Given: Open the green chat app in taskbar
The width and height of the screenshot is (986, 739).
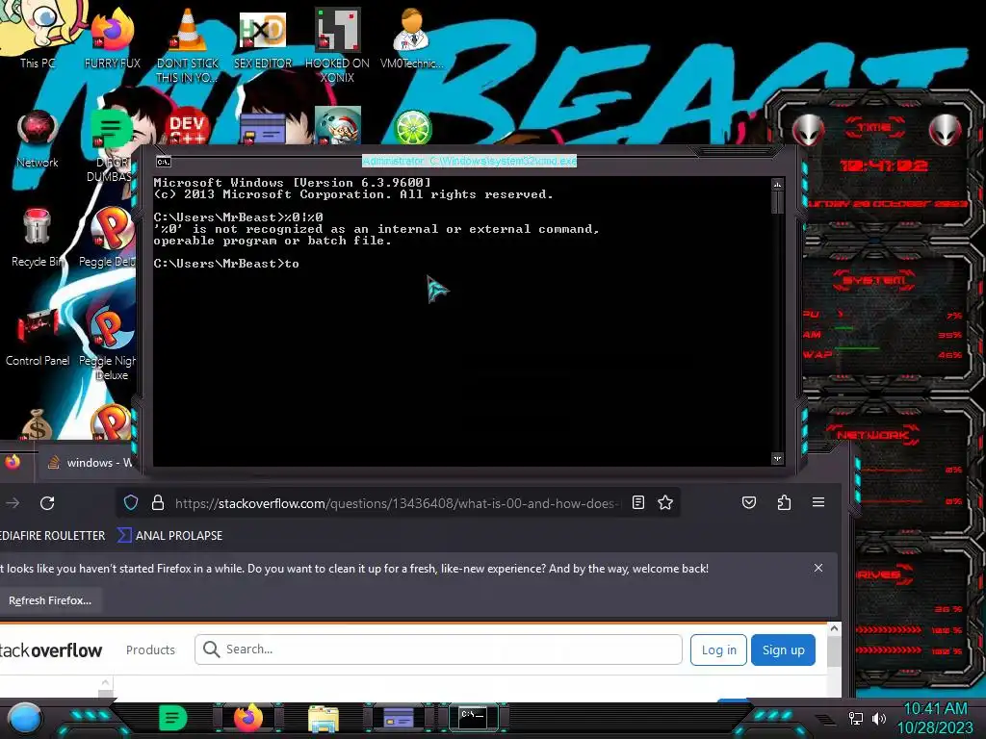Looking at the screenshot, I should [173, 718].
